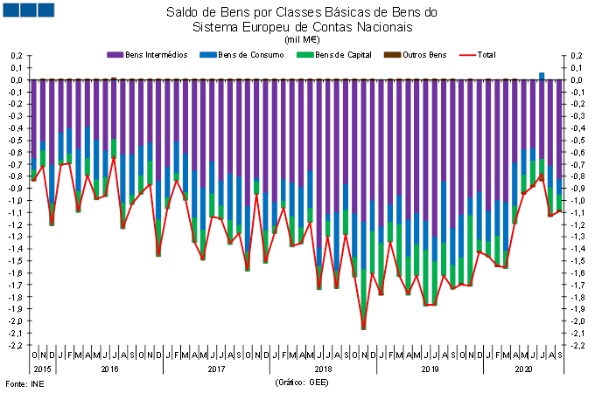The height and width of the screenshot is (393, 595).
Task: Click the positive blue bar above zero in 2020
Action: (x=542, y=76)
